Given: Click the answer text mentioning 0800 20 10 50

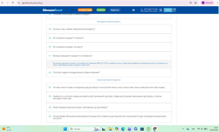Looking at the screenshot, I should tap(110, 64).
